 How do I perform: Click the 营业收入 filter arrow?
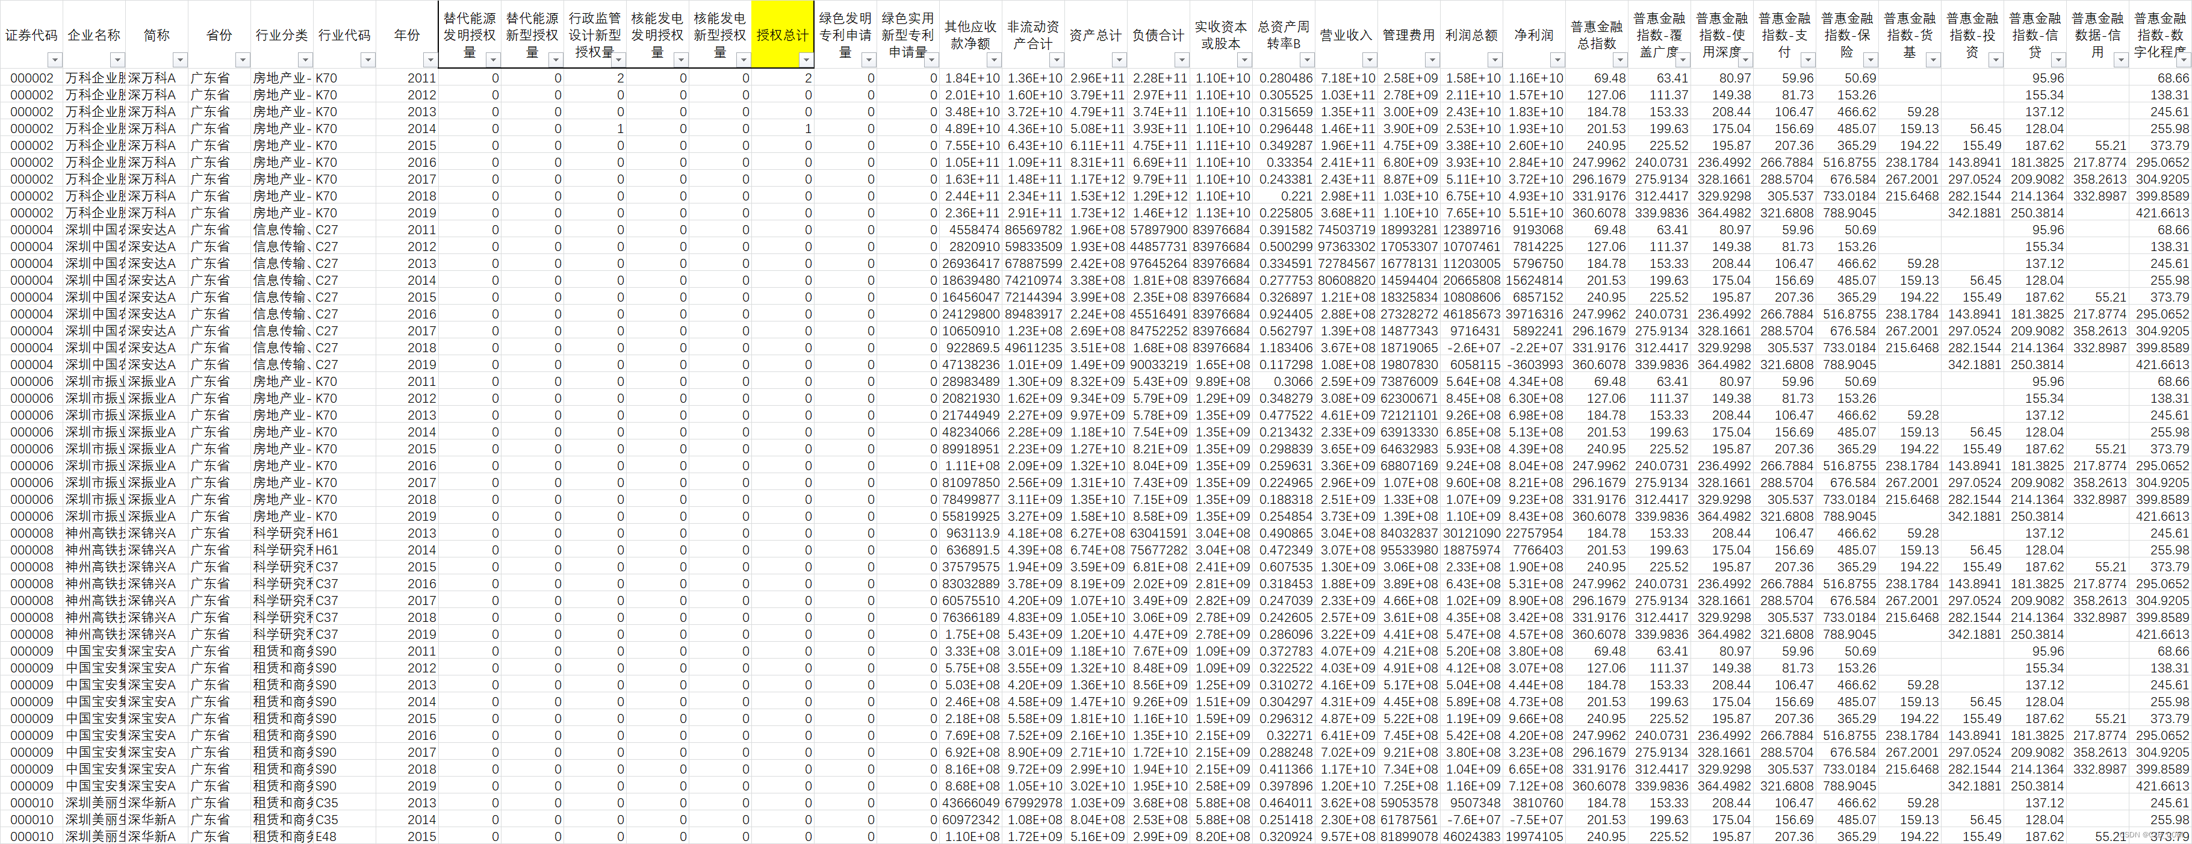click(x=1369, y=60)
